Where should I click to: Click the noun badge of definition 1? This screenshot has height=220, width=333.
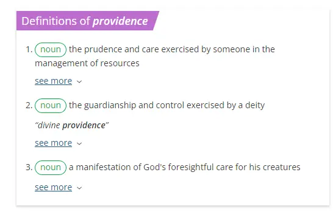[x=51, y=50]
